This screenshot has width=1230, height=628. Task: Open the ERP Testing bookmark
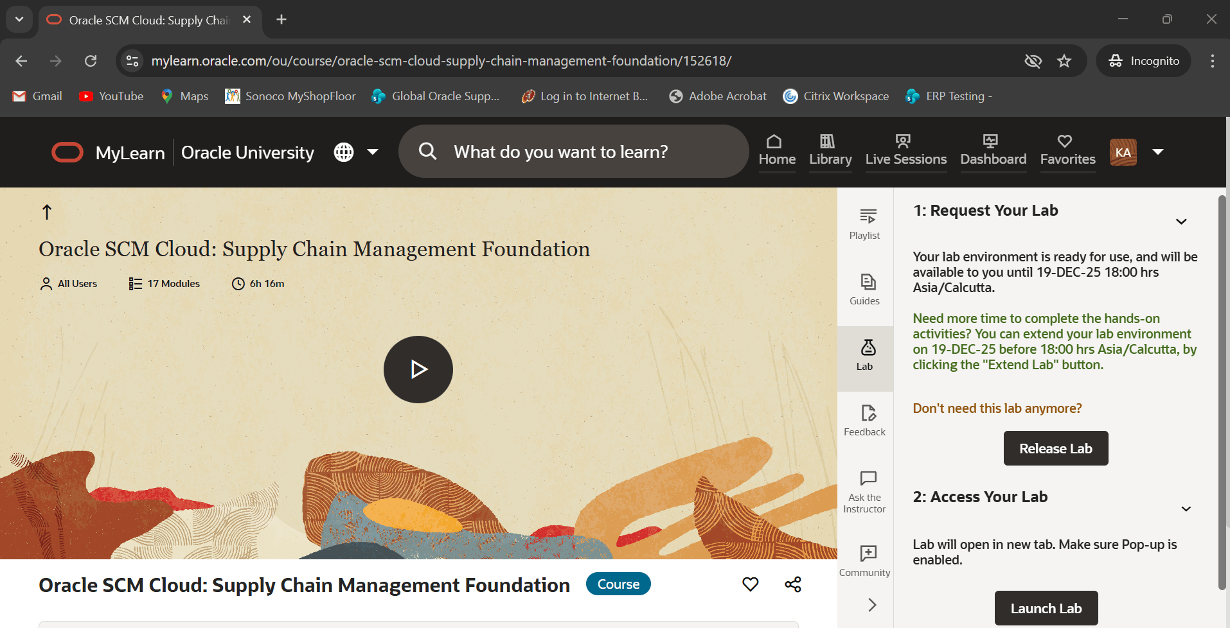949,96
